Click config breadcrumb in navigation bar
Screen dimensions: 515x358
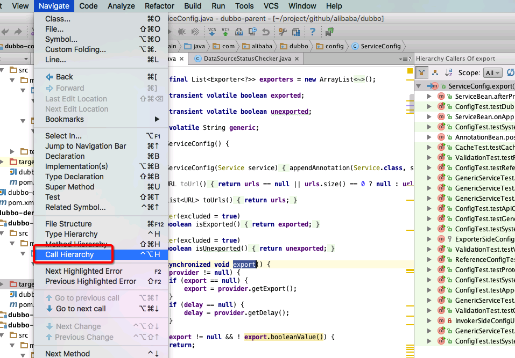(x=330, y=46)
